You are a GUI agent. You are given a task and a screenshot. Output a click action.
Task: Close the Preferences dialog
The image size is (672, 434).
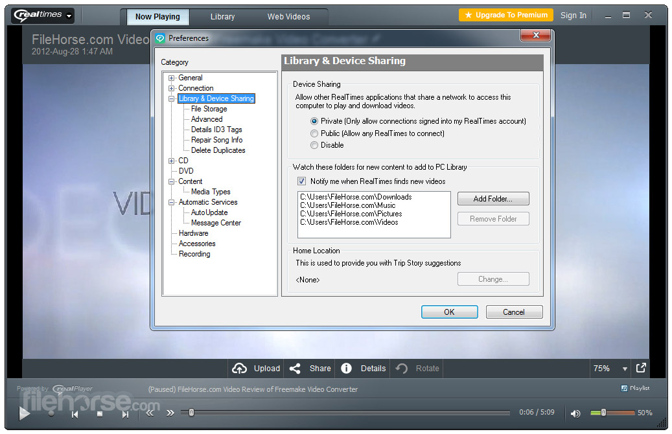pos(536,35)
